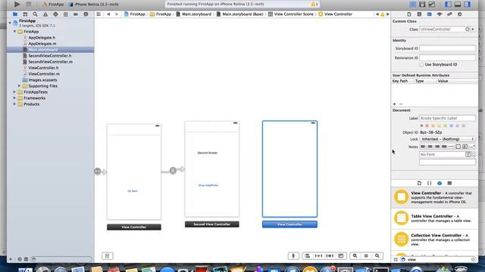Open AppDelegate.h file
Viewport: 485px width, 272px height.
coord(42,38)
